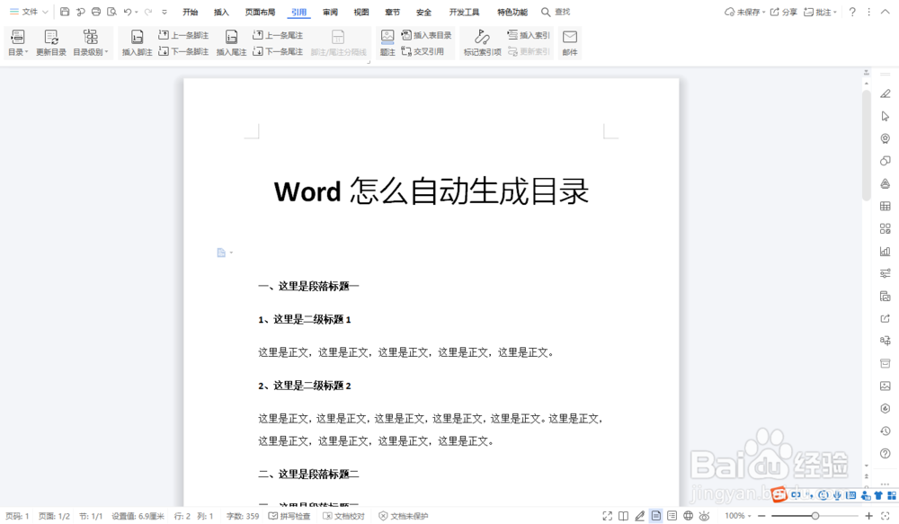
Task: Collapse the ribbon with the chevron-up icon
Action: click(886, 12)
